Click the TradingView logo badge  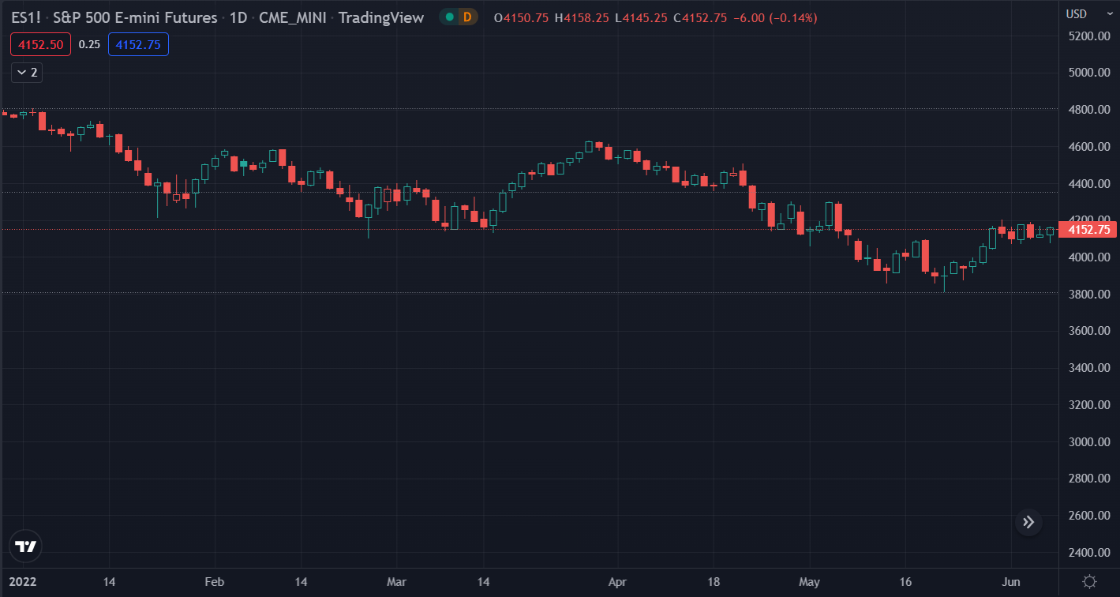pos(25,546)
